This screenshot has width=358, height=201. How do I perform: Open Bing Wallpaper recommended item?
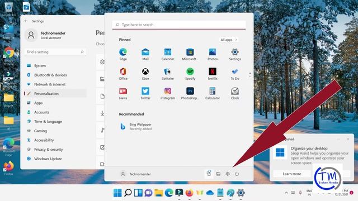pos(136,127)
